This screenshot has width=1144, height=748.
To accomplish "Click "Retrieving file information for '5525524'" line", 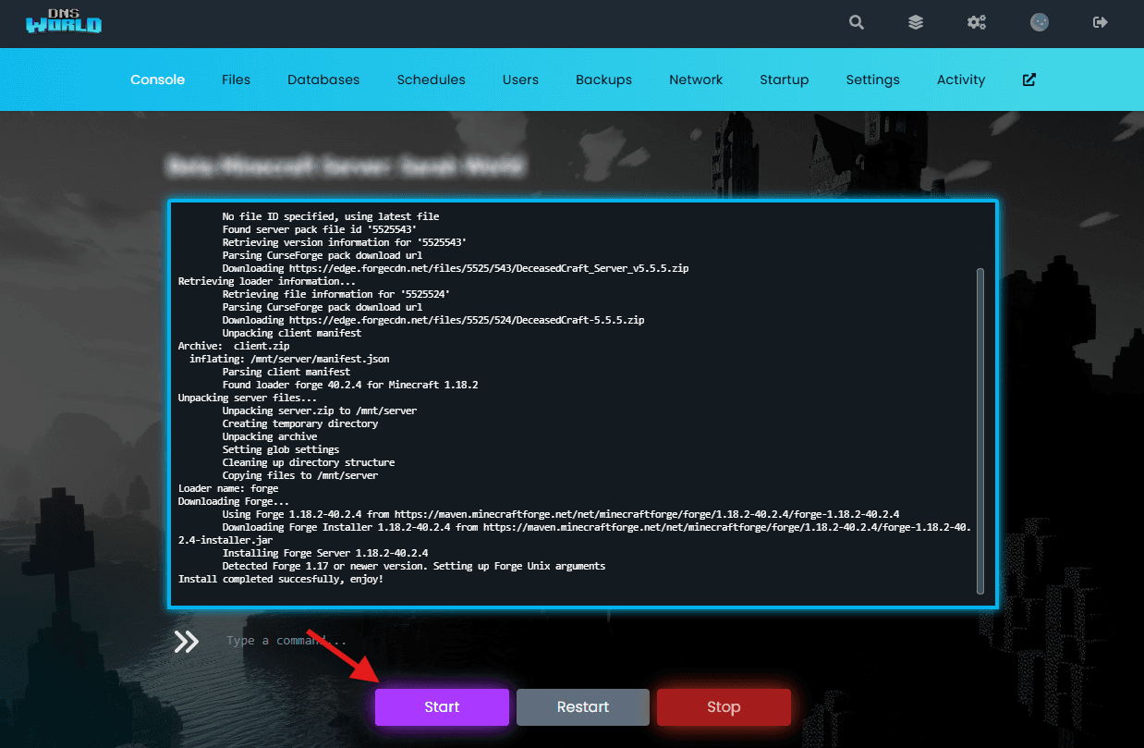I will [x=336, y=294].
